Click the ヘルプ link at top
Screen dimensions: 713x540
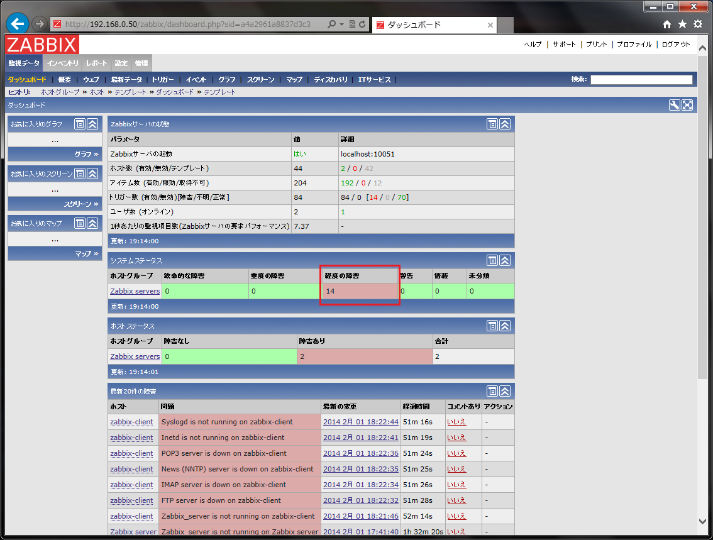[x=533, y=44]
